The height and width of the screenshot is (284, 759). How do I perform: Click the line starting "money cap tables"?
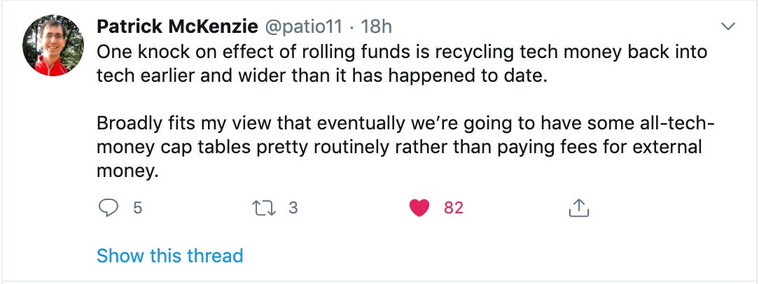[399, 148]
